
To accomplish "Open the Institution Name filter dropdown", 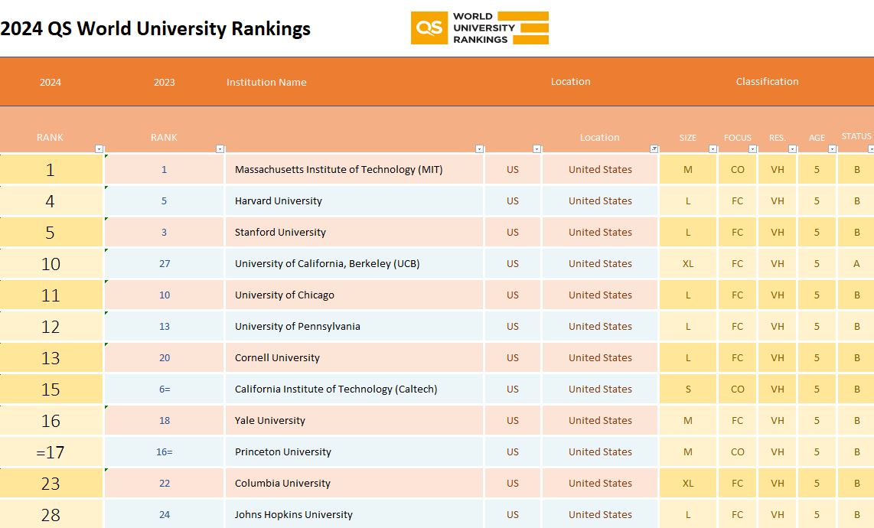I will pos(480,149).
